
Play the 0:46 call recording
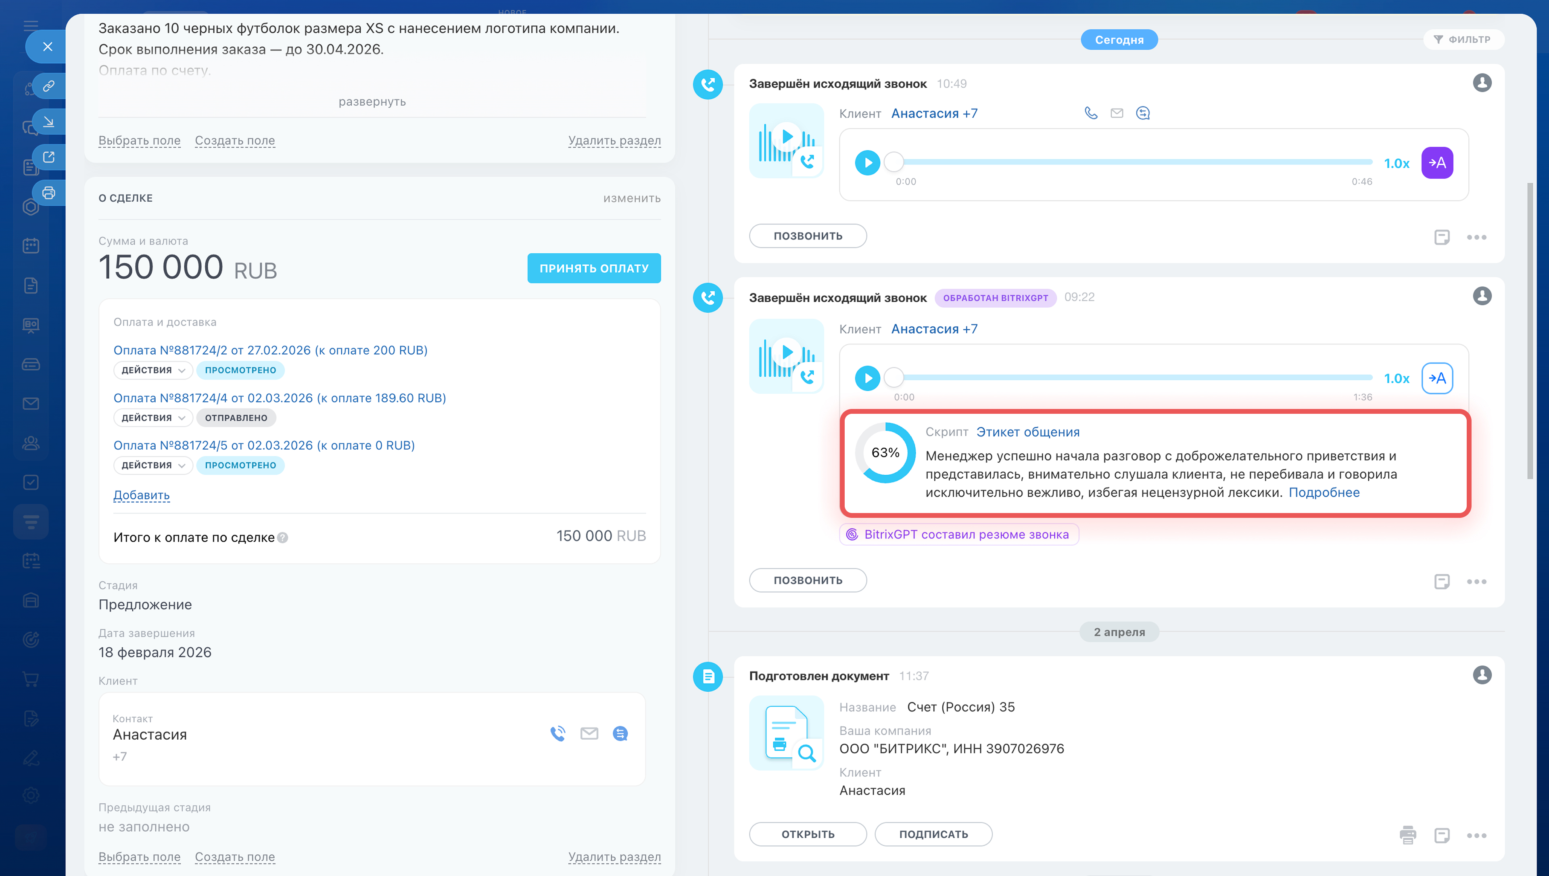[867, 163]
